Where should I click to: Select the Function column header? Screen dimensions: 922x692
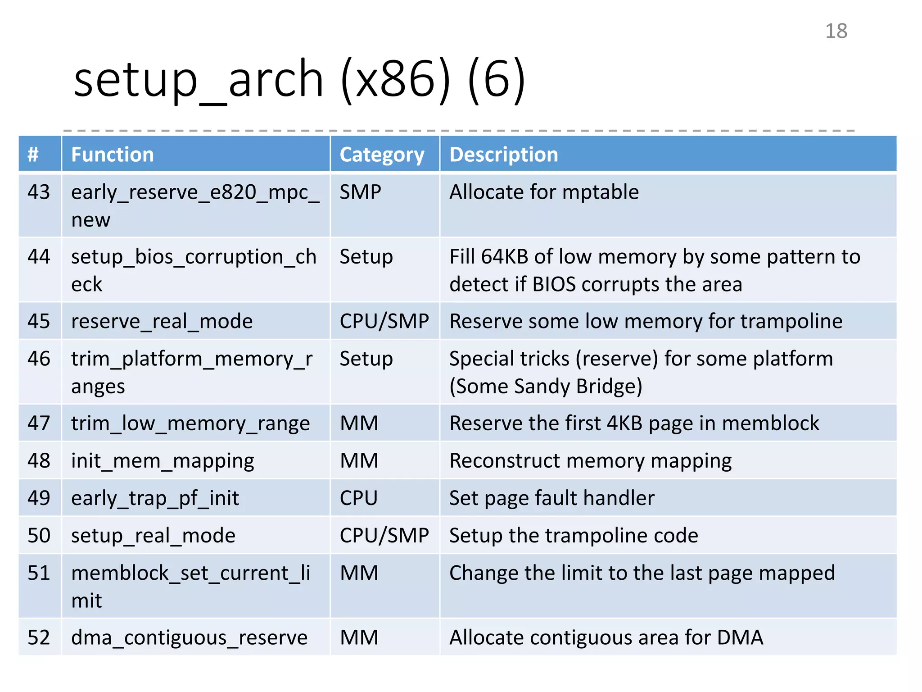pos(113,155)
